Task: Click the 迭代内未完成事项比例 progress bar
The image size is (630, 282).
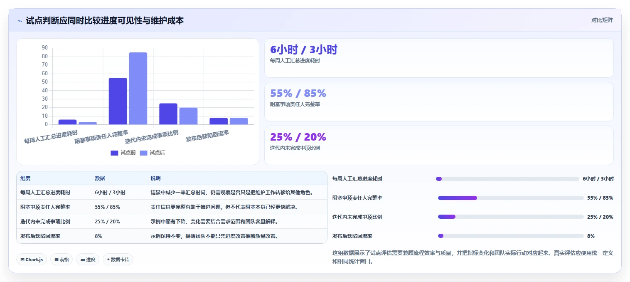Action: pyautogui.click(x=511, y=217)
